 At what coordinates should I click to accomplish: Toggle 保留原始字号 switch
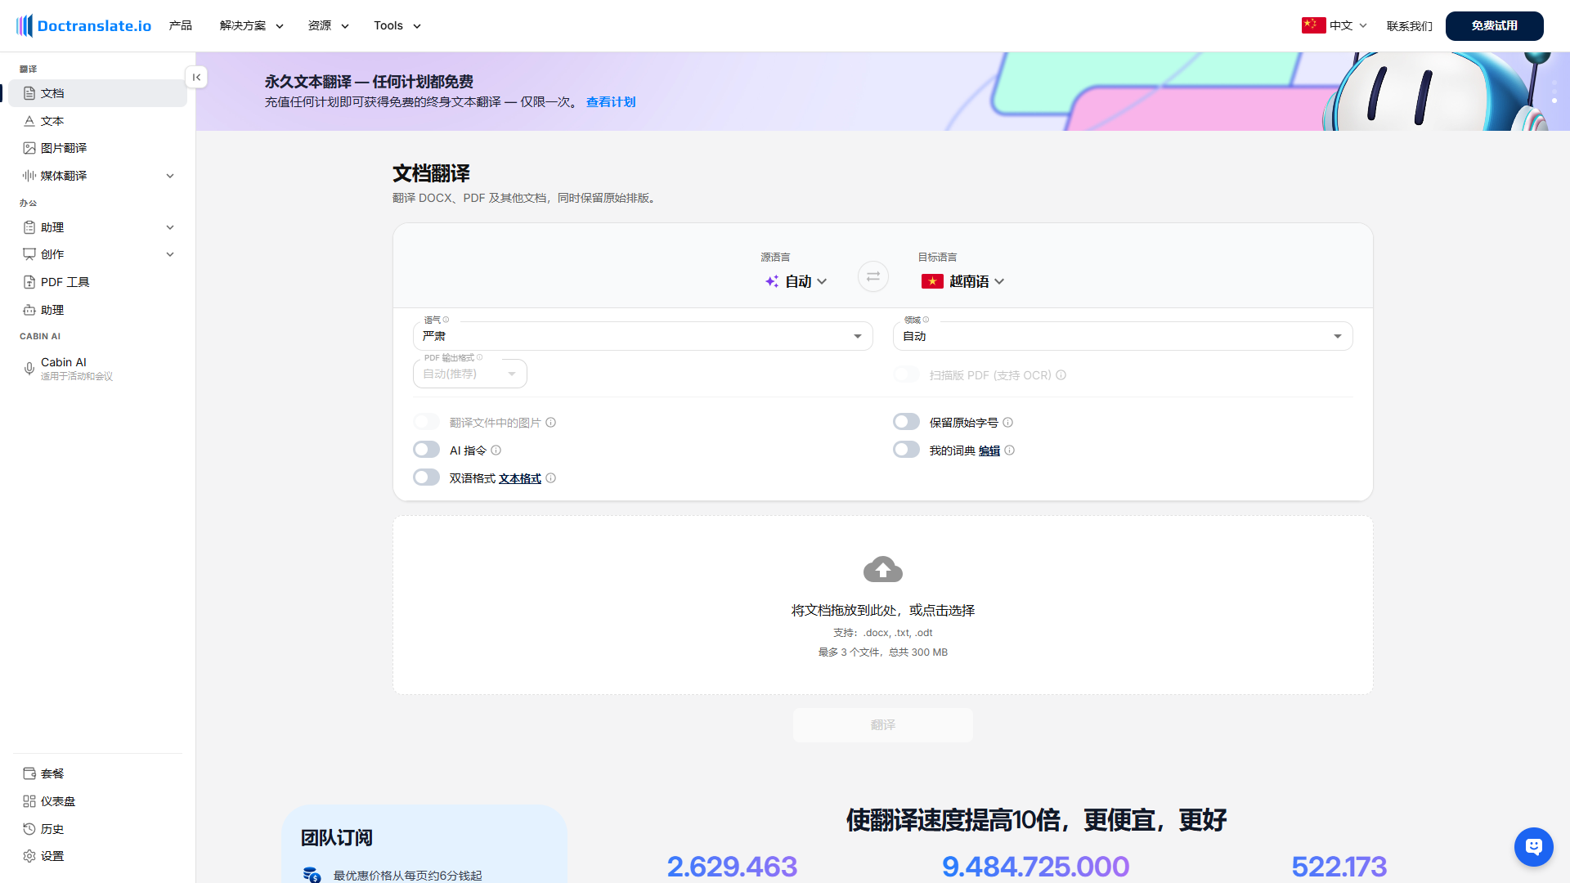(x=906, y=422)
